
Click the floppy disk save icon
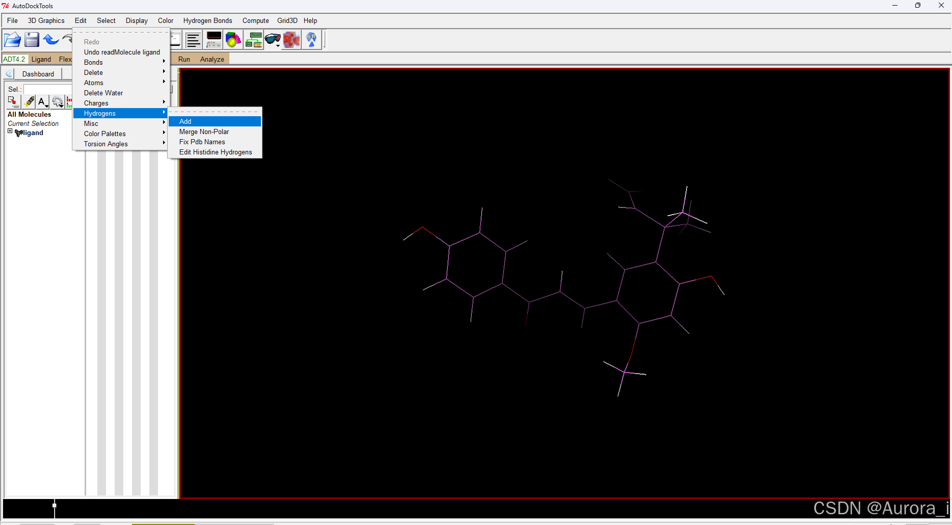click(x=32, y=40)
